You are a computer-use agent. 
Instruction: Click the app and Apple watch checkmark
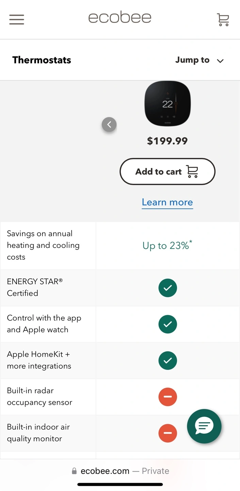[x=167, y=324]
